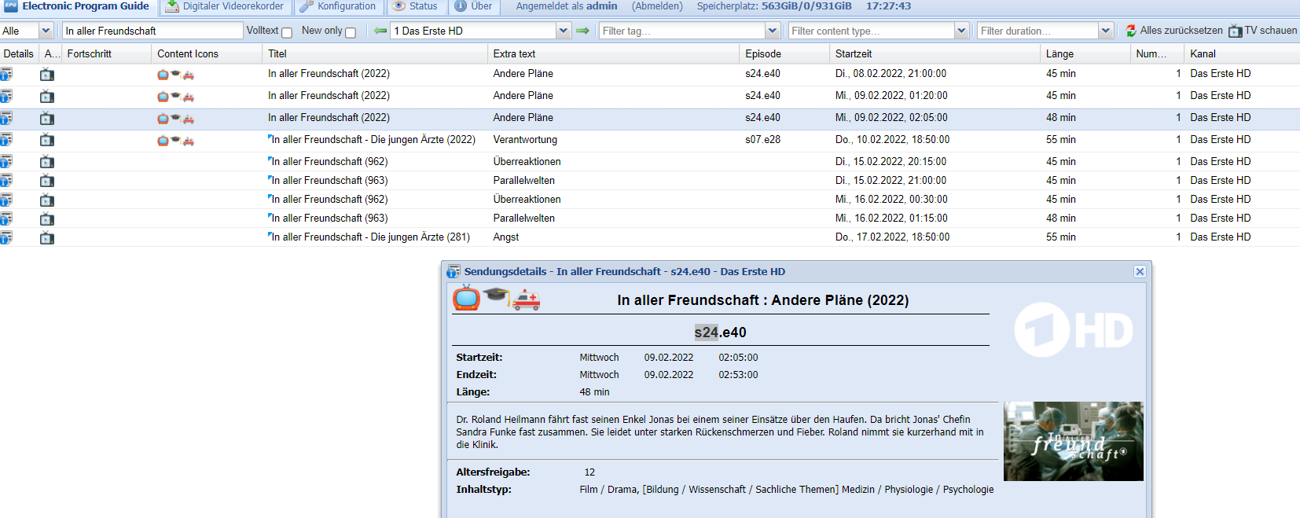
Task: Click the Abmelden logout link
Action: 657,6
